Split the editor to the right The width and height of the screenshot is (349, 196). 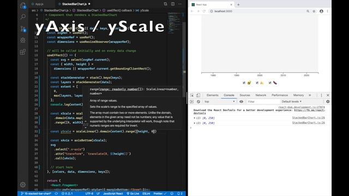point(173,4)
